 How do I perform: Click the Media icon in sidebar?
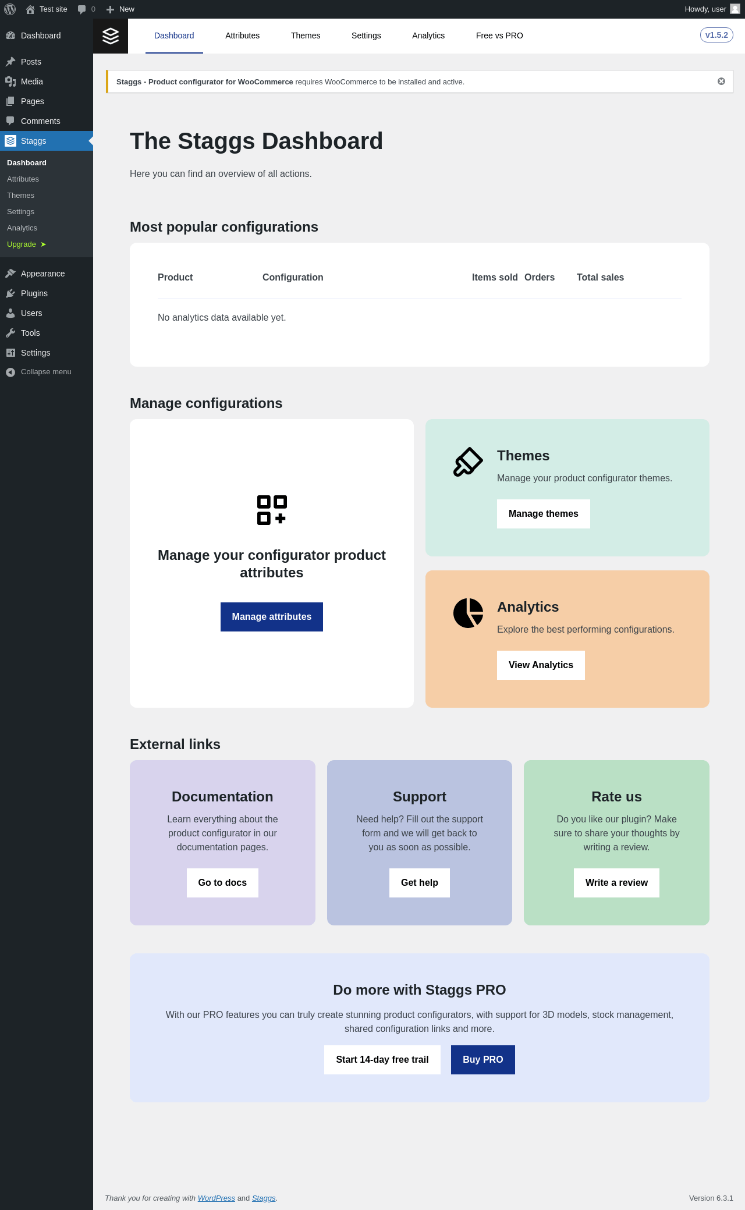click(x=10, y=81)
